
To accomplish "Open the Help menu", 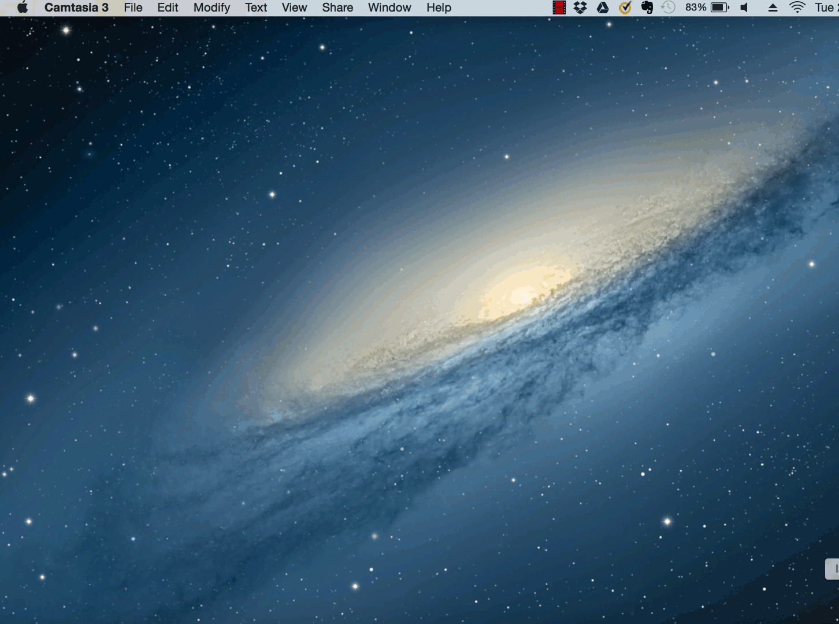I will pos(439,8).
